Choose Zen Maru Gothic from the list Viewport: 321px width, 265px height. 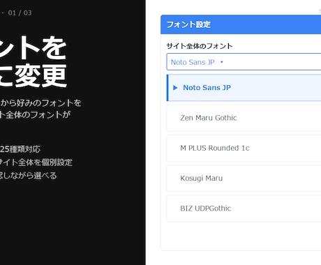click(x=244, y=118)
